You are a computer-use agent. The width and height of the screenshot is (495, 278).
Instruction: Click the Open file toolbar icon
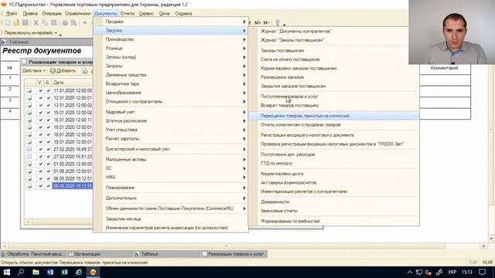pyautogui.click(x=16, y=22)
